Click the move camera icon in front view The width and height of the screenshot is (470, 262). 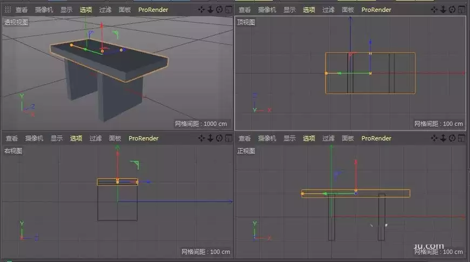pos(434,138)
